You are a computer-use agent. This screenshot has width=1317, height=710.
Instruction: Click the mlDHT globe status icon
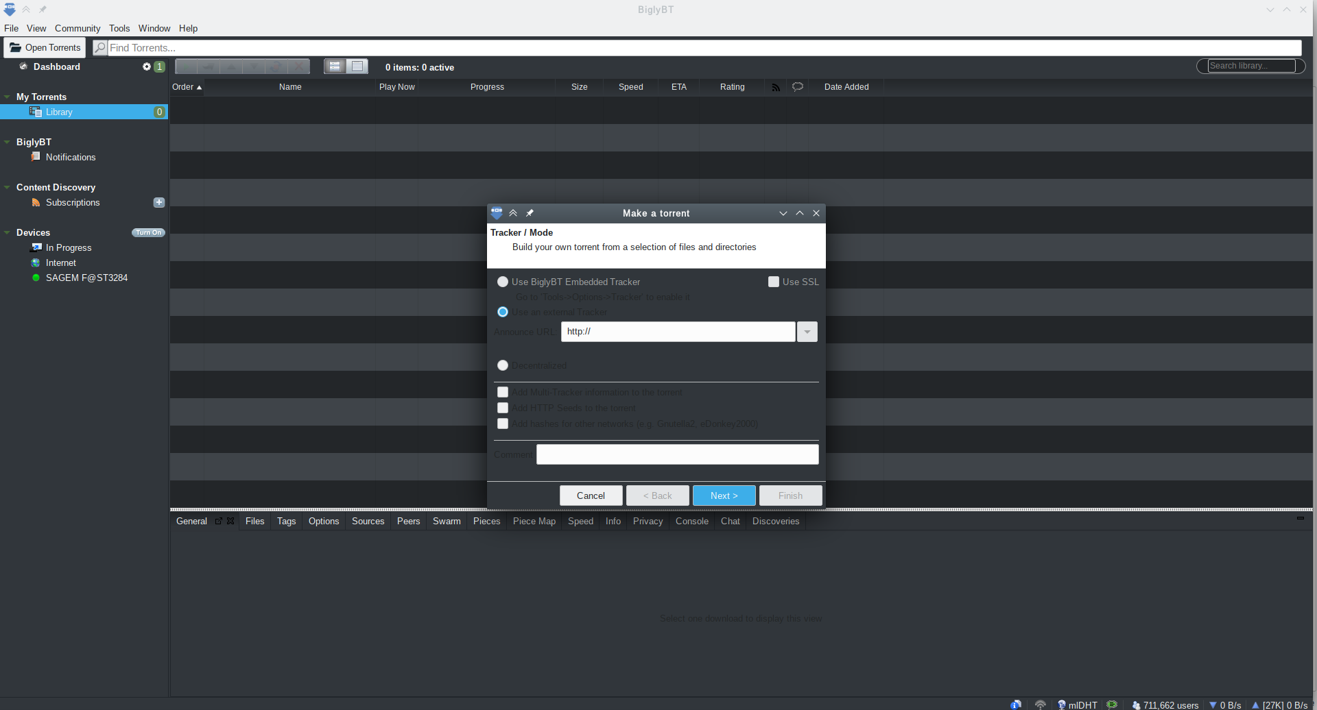tap(1063, 705)
